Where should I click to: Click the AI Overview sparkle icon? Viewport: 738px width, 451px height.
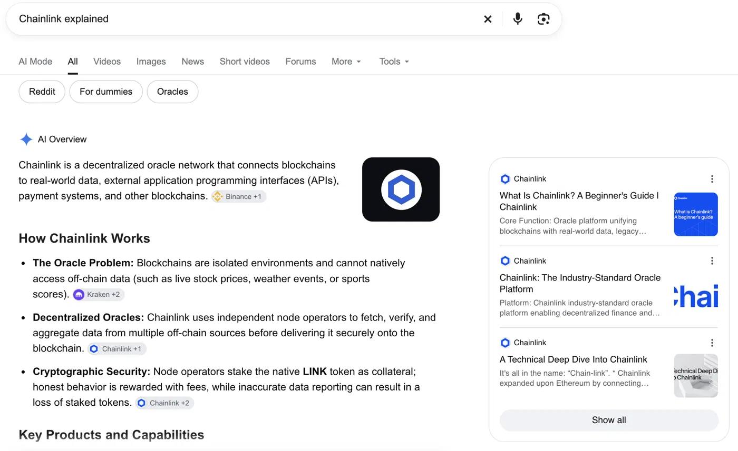click(26, 139)
